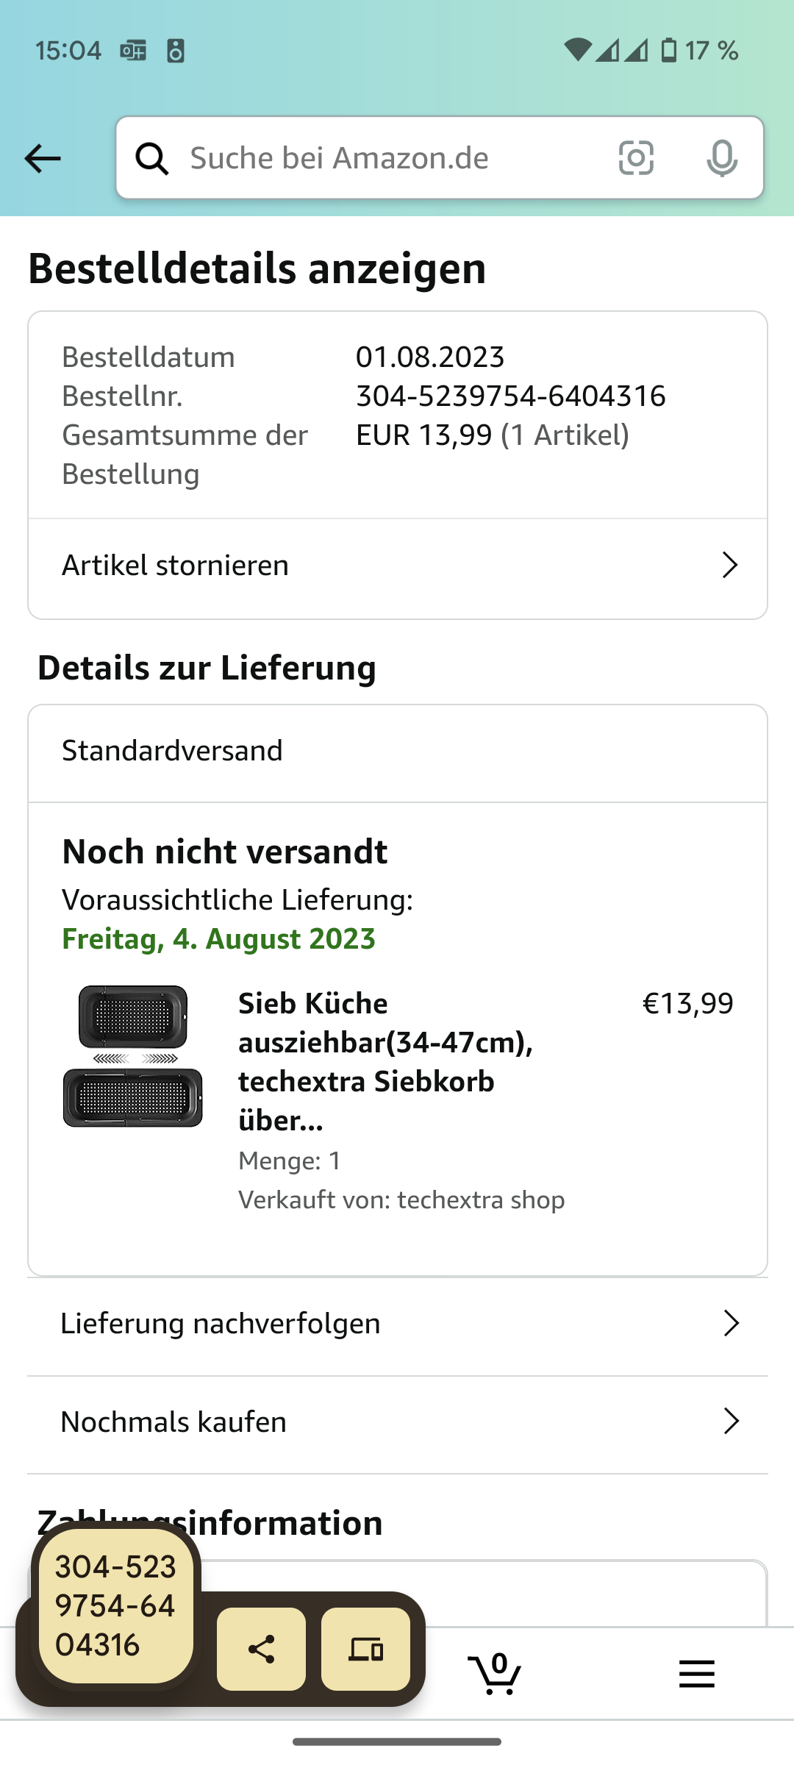
Task: Open the shopping cart icon
Action: point(496,1675)
